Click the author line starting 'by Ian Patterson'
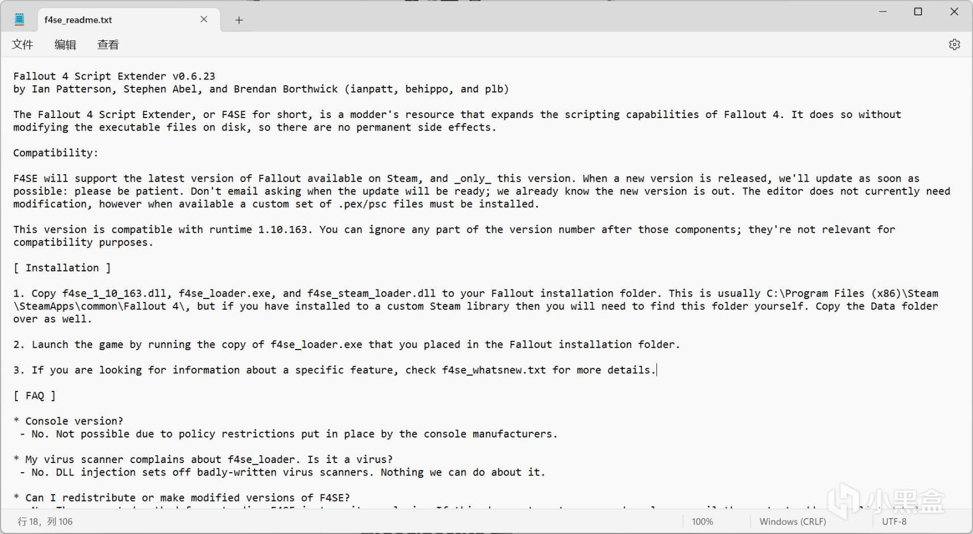The height and width of the screenshot is (534, 973). coord(261,89)
